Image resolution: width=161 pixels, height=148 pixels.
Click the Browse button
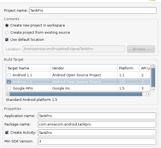pyautogui.click(x=141, y=49)
